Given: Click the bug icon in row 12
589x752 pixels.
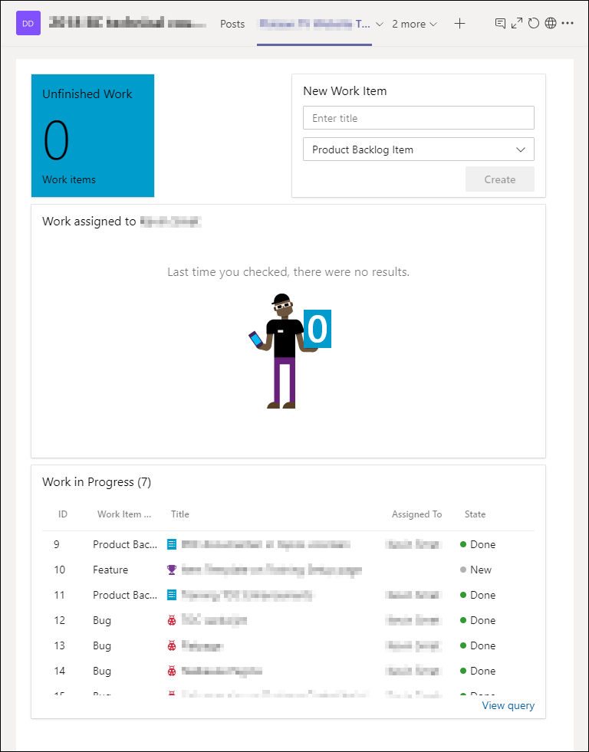Looking at the screenshot, I should [172, 621].
